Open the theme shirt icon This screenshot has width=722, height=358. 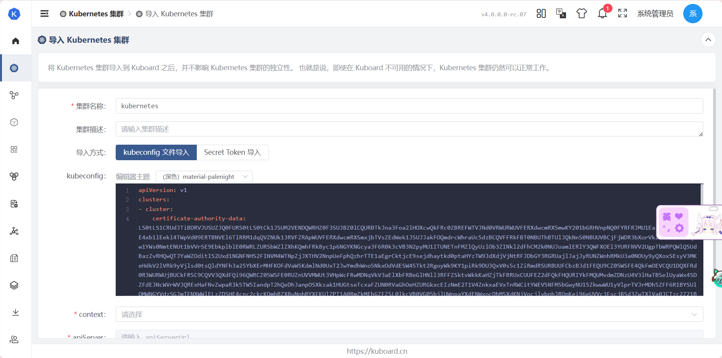tap(581, 14)
